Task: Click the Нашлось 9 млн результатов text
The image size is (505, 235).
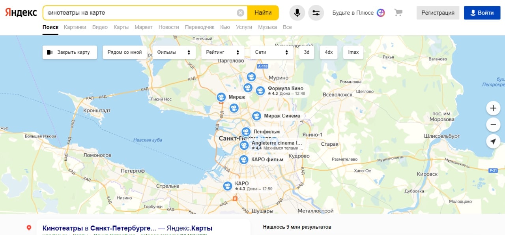Action: click(x=297, y=227)
